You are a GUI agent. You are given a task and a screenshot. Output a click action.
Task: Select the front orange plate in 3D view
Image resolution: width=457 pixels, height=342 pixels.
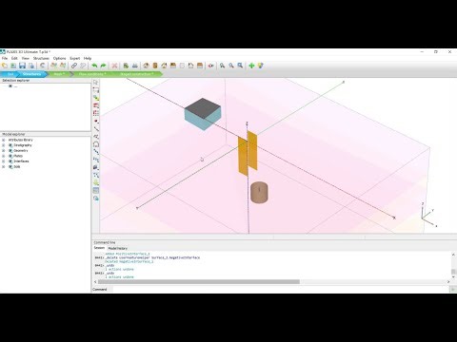243,156
